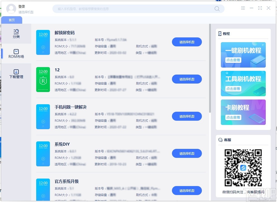Image resolution: width=277 pixels, height=202 pixels.
Task: Open the 分类 category panel in sidebar
Action: click(x=16, y=33)
